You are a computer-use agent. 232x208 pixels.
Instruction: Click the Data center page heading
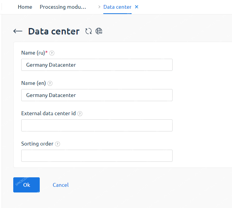[x=54, y=31]
